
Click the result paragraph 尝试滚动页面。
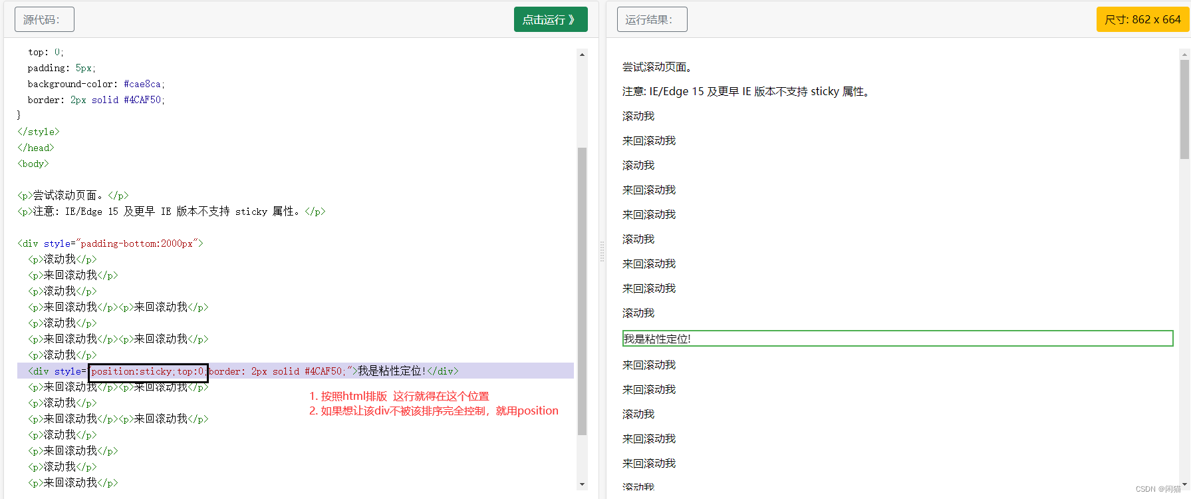click(659, 67)
